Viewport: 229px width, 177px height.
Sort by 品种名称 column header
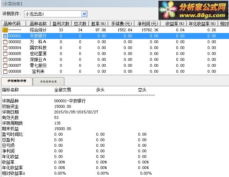pos(38,24)
